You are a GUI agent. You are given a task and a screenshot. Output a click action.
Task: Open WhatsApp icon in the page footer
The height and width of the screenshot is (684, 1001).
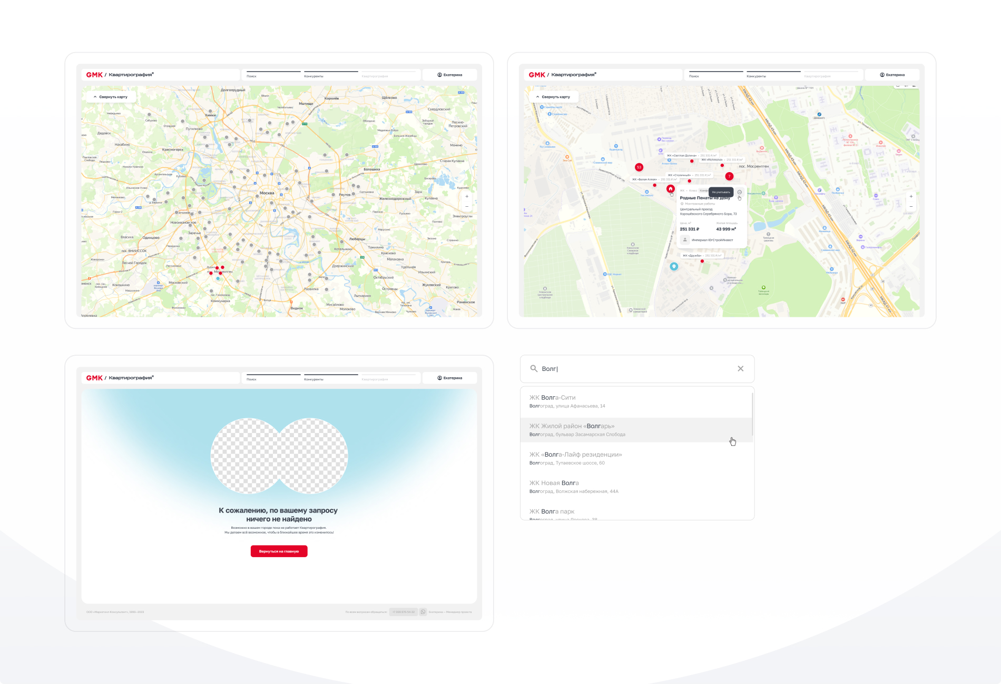(x=423, y=612)
